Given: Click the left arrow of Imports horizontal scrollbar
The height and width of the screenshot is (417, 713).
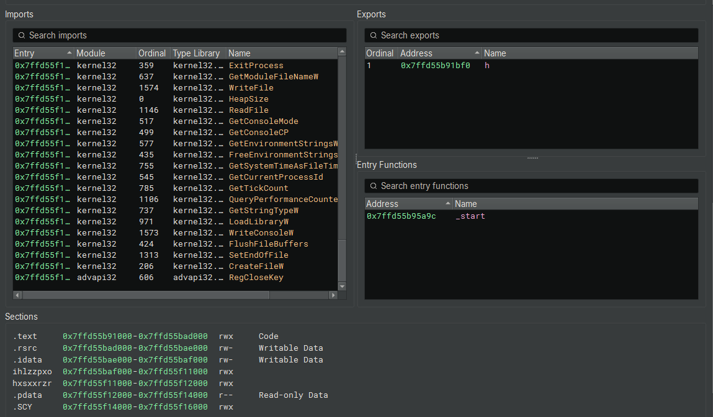Looking at the screenshot, I should [x=16, y=296].
